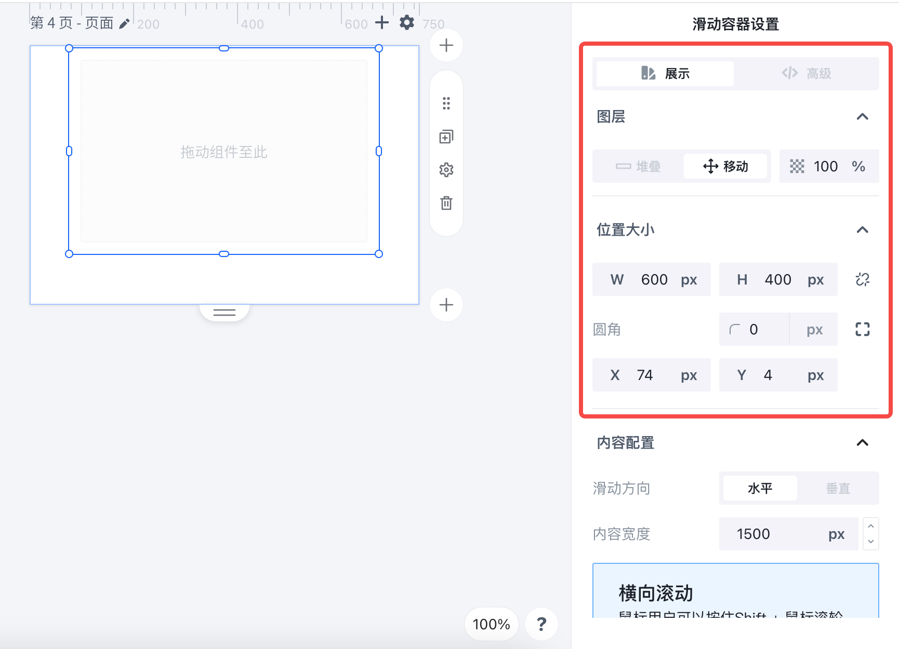The width and height of the screenshot is (899, 649).
Task: Click the individual corner radius icon
Action: [x=863, y=329]
